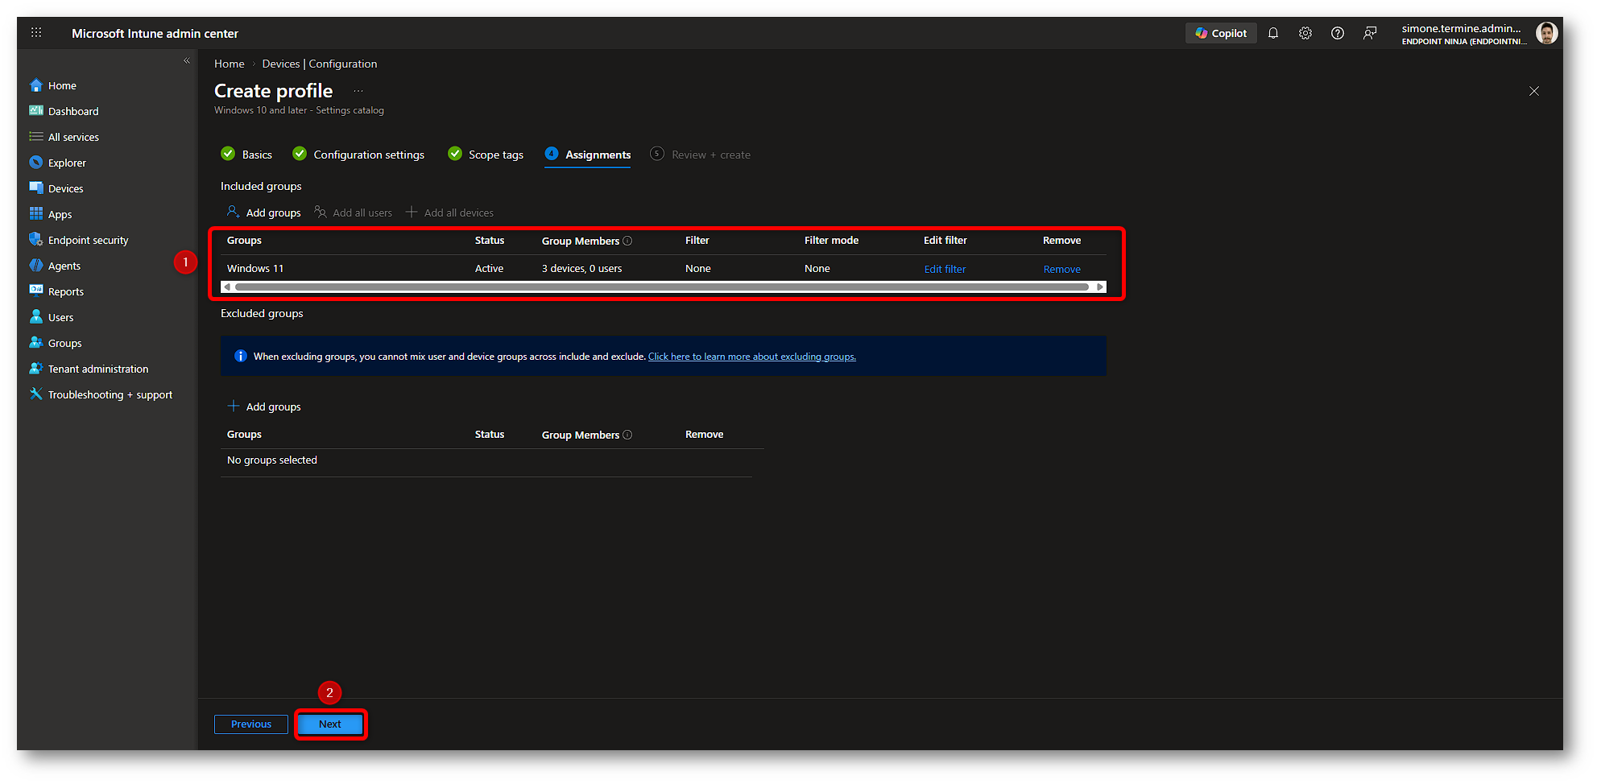This screenshot has width=1597, height=784.
Task: Close the Create profile pane
Action: (x=1534, y=91)
